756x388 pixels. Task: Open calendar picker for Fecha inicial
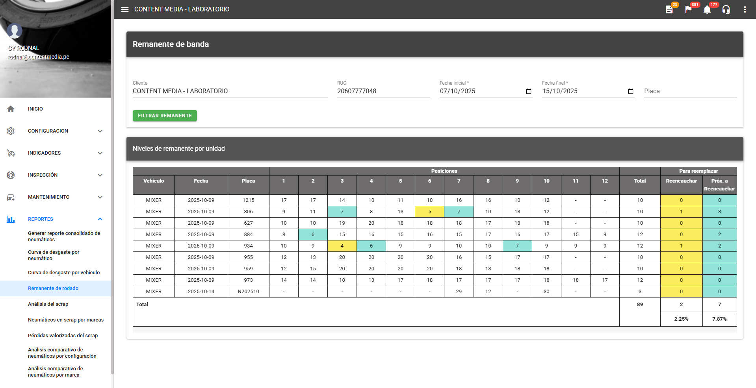click(529, 91)
